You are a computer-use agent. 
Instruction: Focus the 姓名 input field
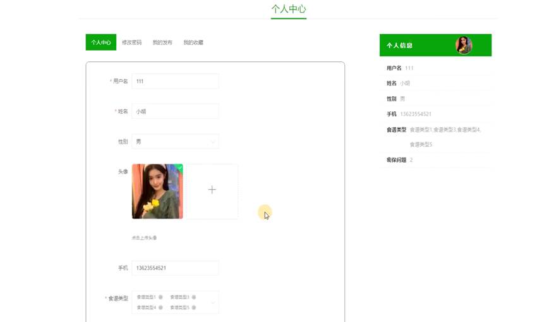[x=175, y=111]
